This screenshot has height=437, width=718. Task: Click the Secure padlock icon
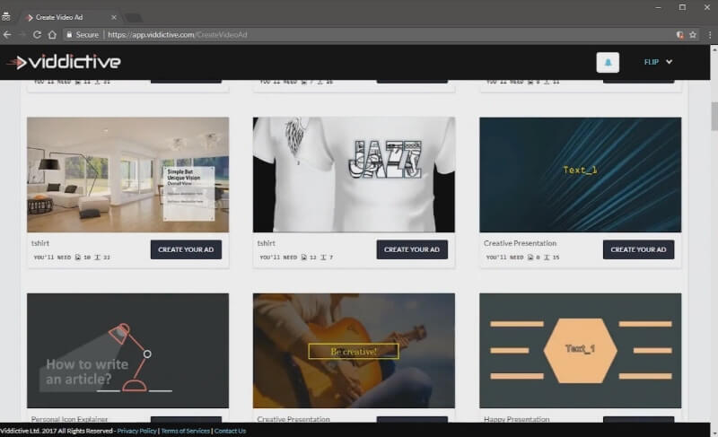tap(69, 35)
